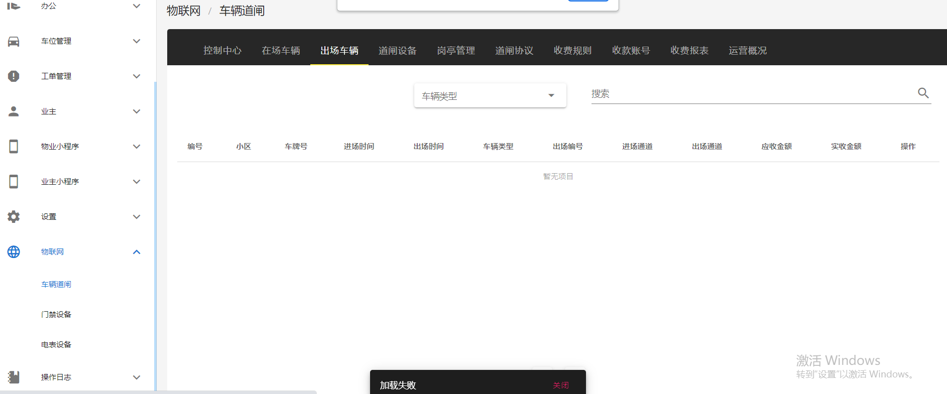Click the 小区 column header
Image resolution: width=947 pixels, height=394 pixels.
(x=244, y=147)
